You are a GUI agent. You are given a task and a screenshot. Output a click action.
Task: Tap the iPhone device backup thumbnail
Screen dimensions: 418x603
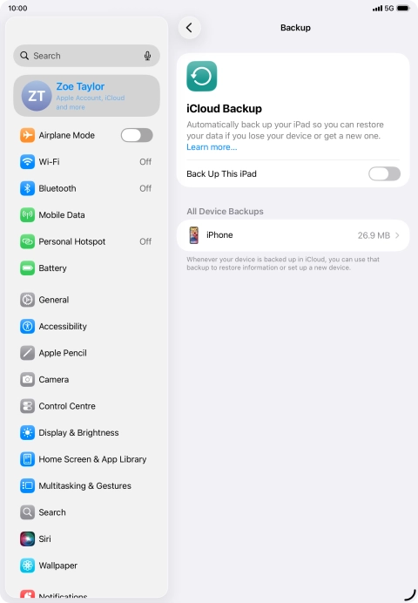pos(194,235)
